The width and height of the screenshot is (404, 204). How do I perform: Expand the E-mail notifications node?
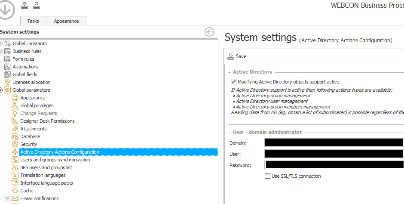(7, 198)
